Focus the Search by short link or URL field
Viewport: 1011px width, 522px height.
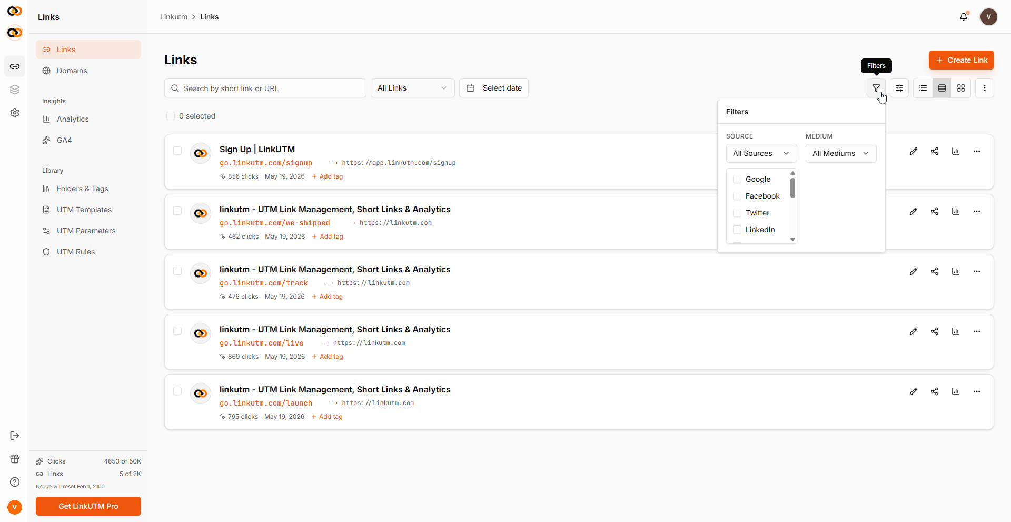(265, 88)
